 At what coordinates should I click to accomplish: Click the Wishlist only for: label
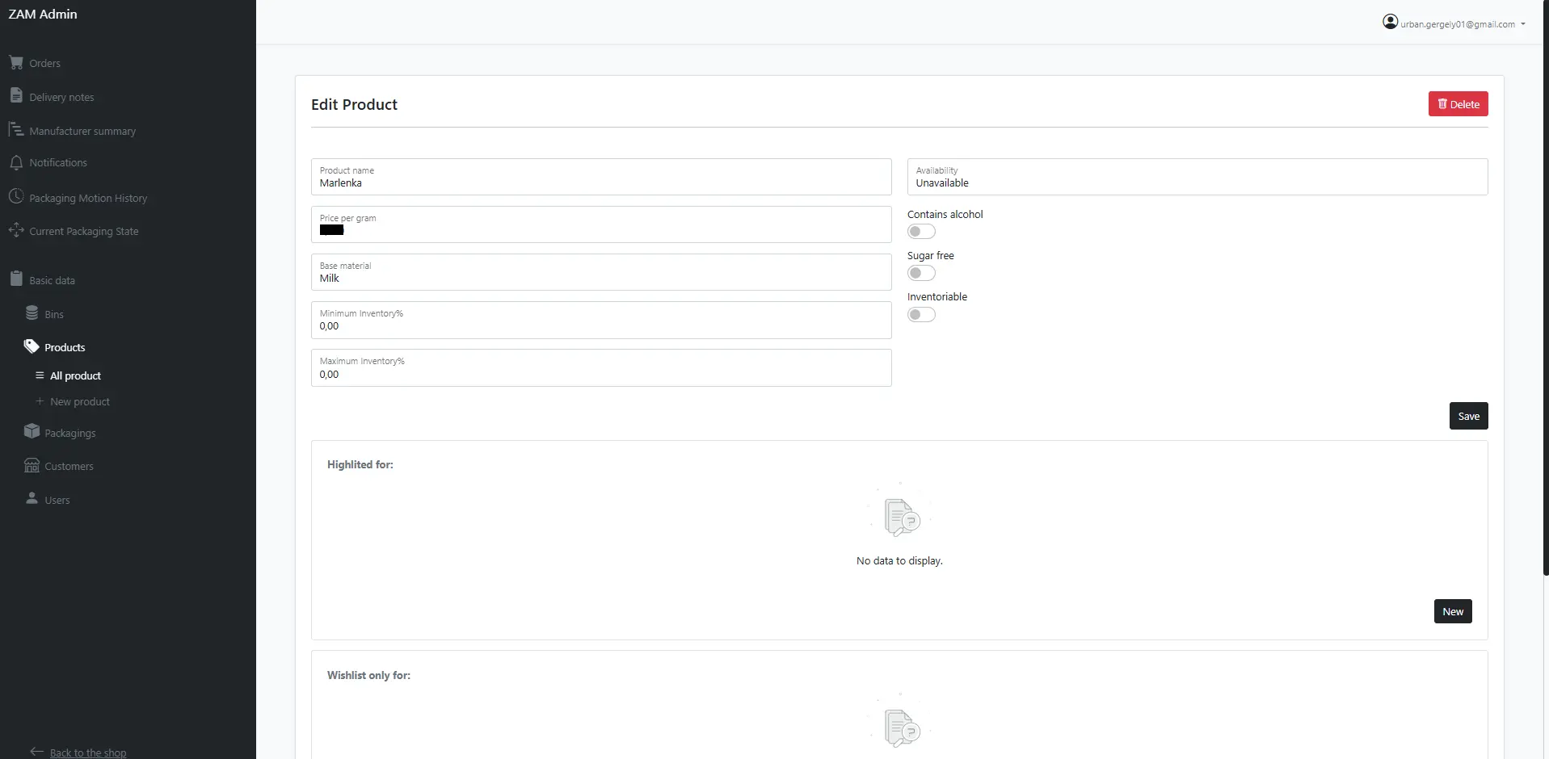(x=368, y=675)
